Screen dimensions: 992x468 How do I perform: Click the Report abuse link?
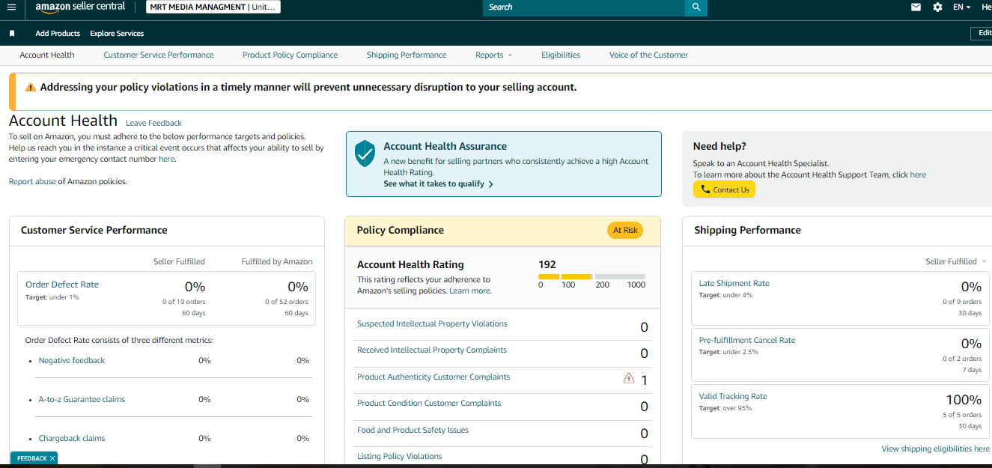pyautogui.click(x=32, y=181)
